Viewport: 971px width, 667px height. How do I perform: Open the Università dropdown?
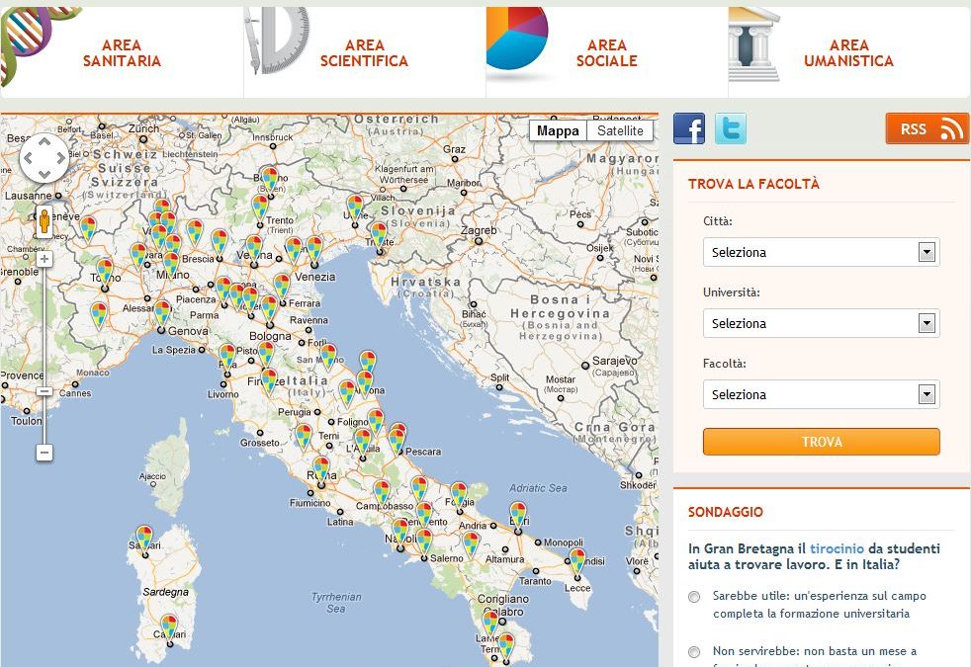pyautogui.click(x=821, y=323)
